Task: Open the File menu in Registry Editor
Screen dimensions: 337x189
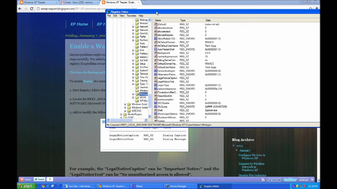Action: pyautogui.click(x=109, y=16)
